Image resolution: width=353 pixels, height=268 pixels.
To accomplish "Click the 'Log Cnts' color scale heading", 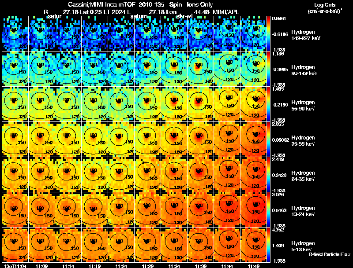I will pos(325,5).
